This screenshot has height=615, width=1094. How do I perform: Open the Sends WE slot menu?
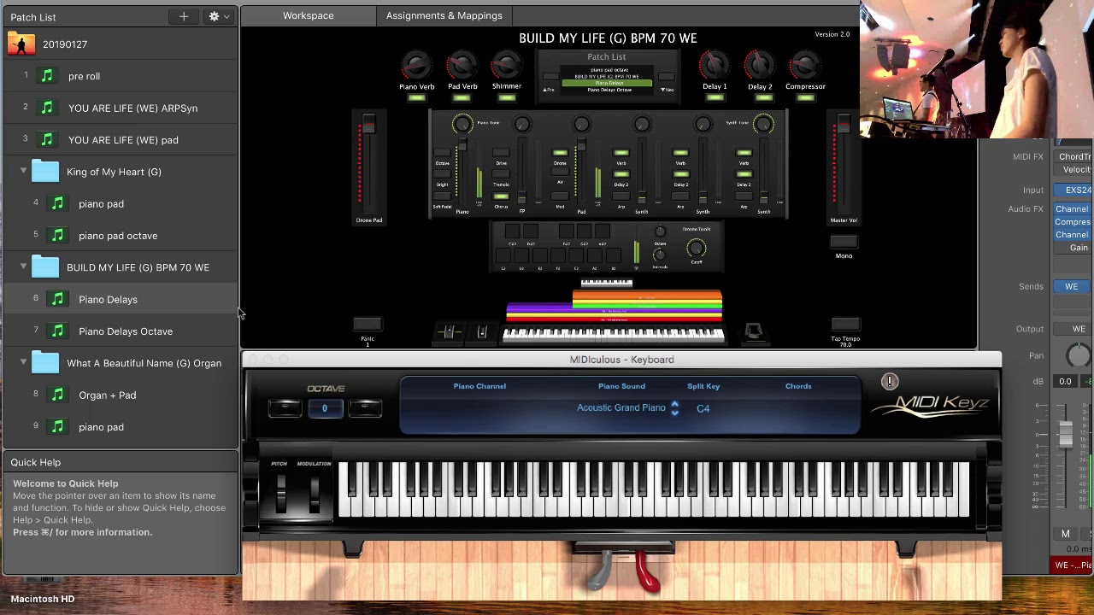pos(1072,287)
